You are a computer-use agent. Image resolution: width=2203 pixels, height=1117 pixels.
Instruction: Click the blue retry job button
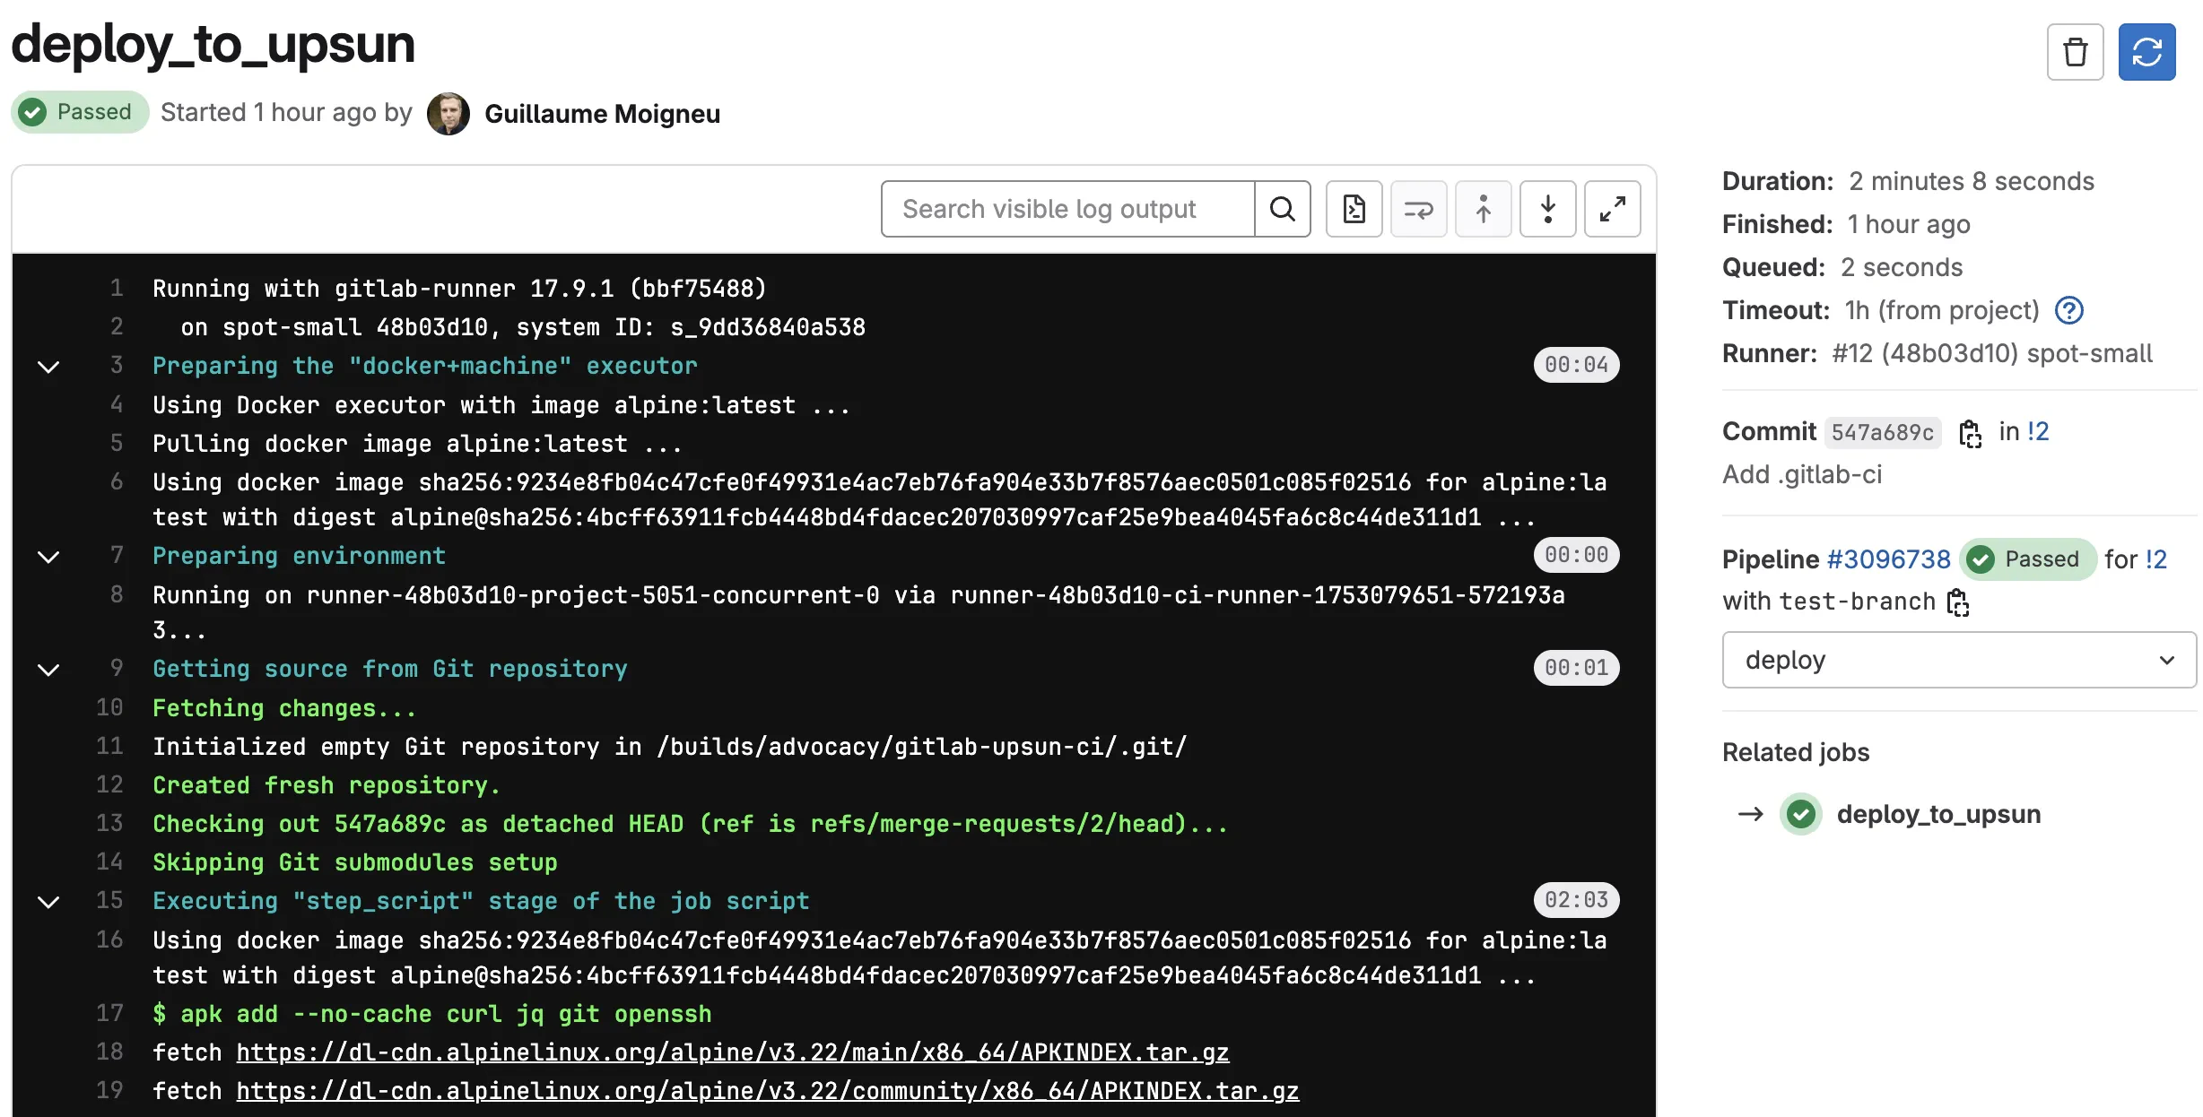[2146, 52]
